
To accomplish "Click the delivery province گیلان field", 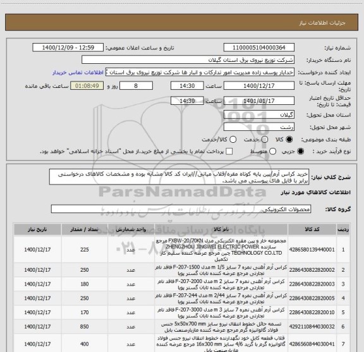I will coord(259,115).
